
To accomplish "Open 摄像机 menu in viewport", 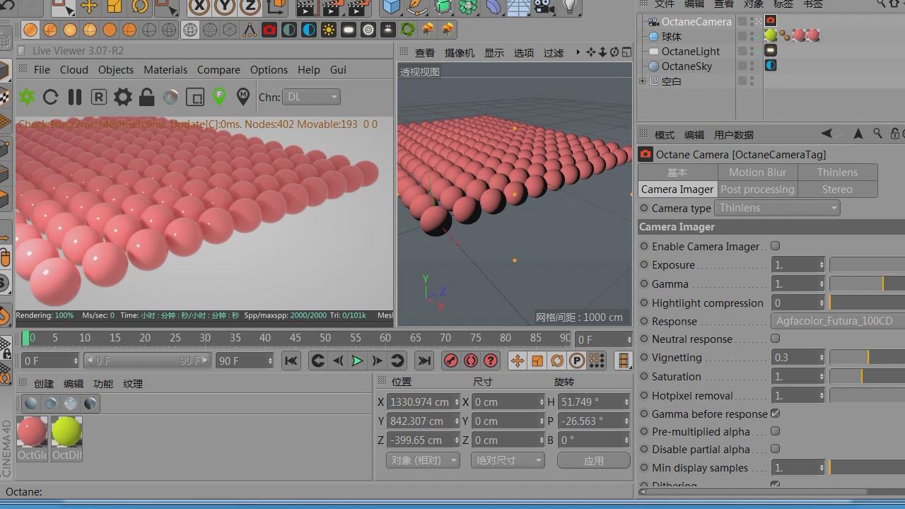I will click(x=460, y=53).
